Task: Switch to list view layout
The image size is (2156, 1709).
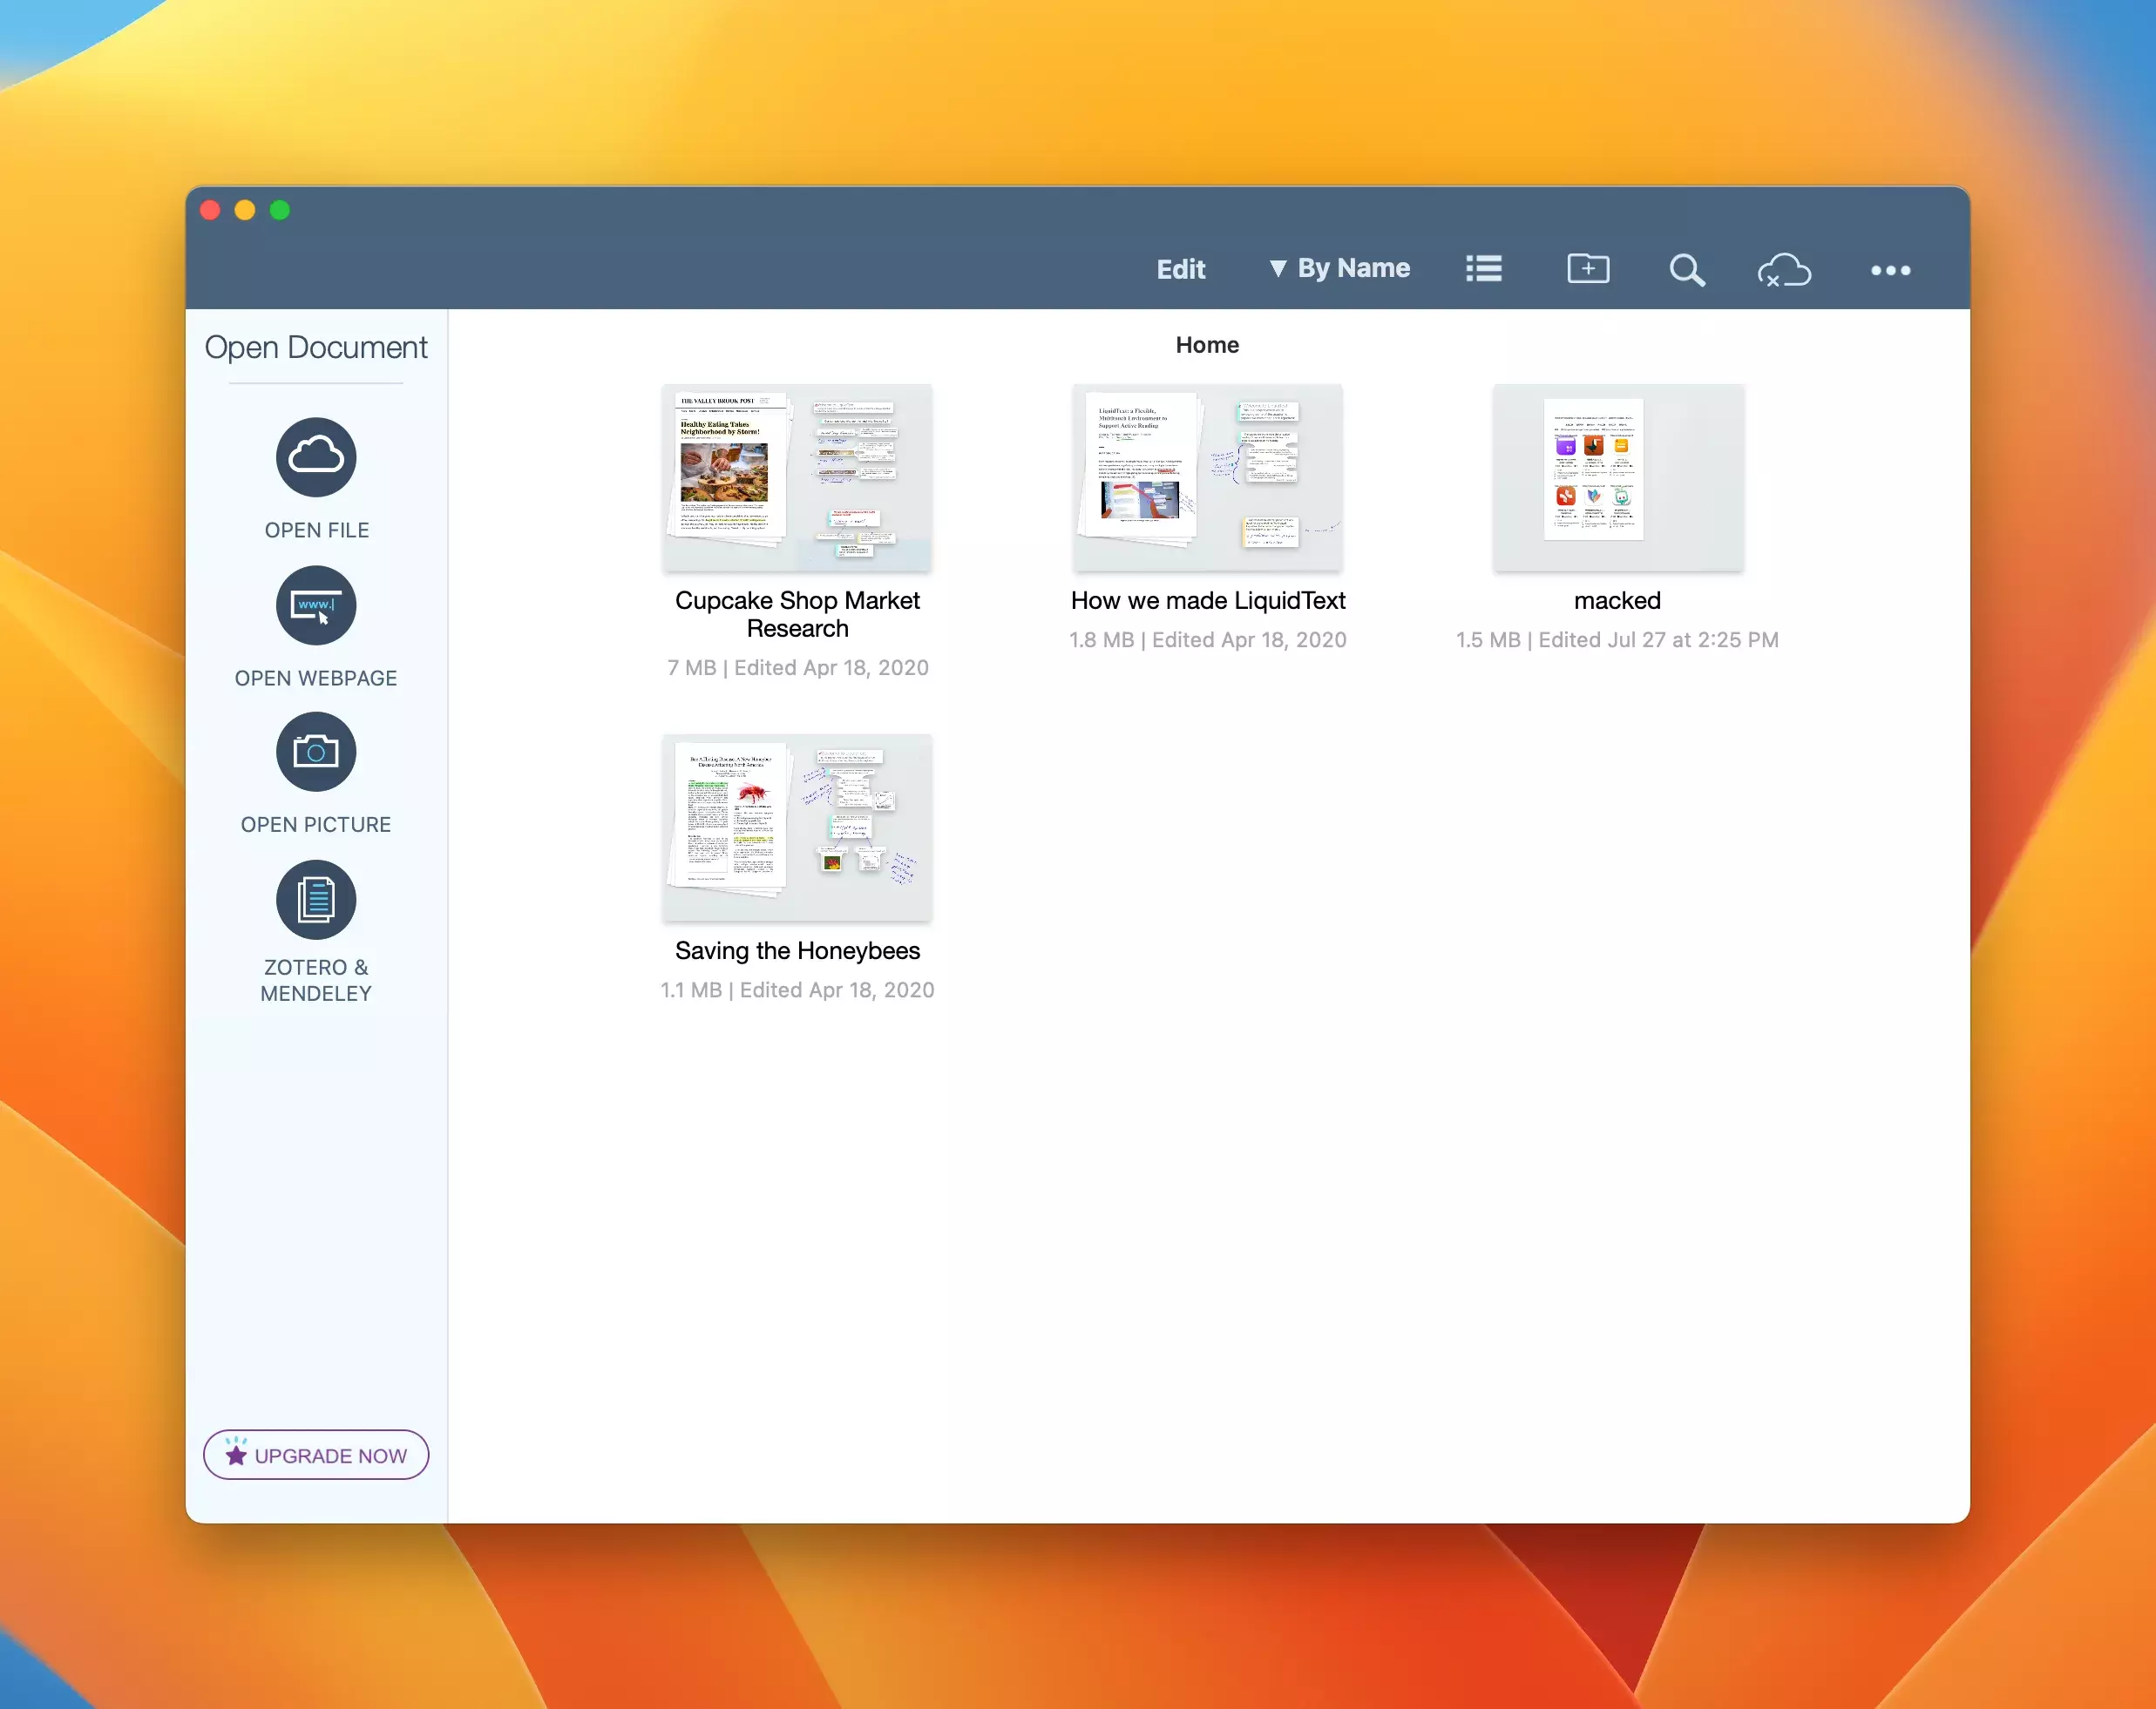Action: 1483,269
